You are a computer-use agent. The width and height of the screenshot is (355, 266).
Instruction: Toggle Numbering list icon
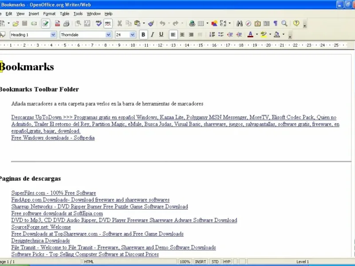point(212,35)
